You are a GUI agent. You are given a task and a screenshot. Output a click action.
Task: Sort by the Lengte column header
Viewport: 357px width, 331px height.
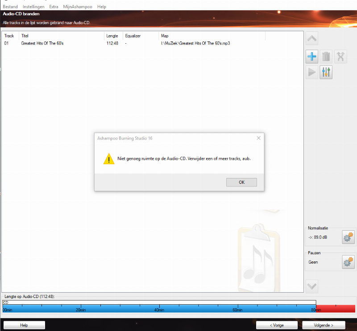coord(114,36)
